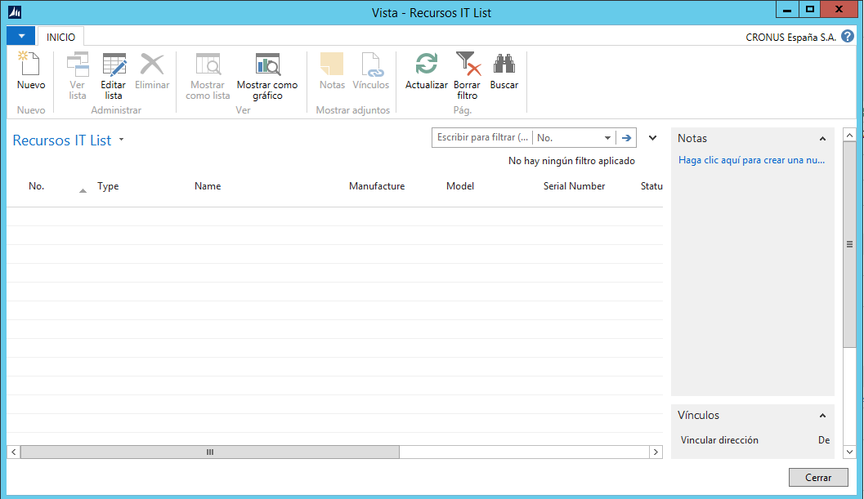Sort by the Name column header
The image size is (864, 499).
tap(208, 186)
